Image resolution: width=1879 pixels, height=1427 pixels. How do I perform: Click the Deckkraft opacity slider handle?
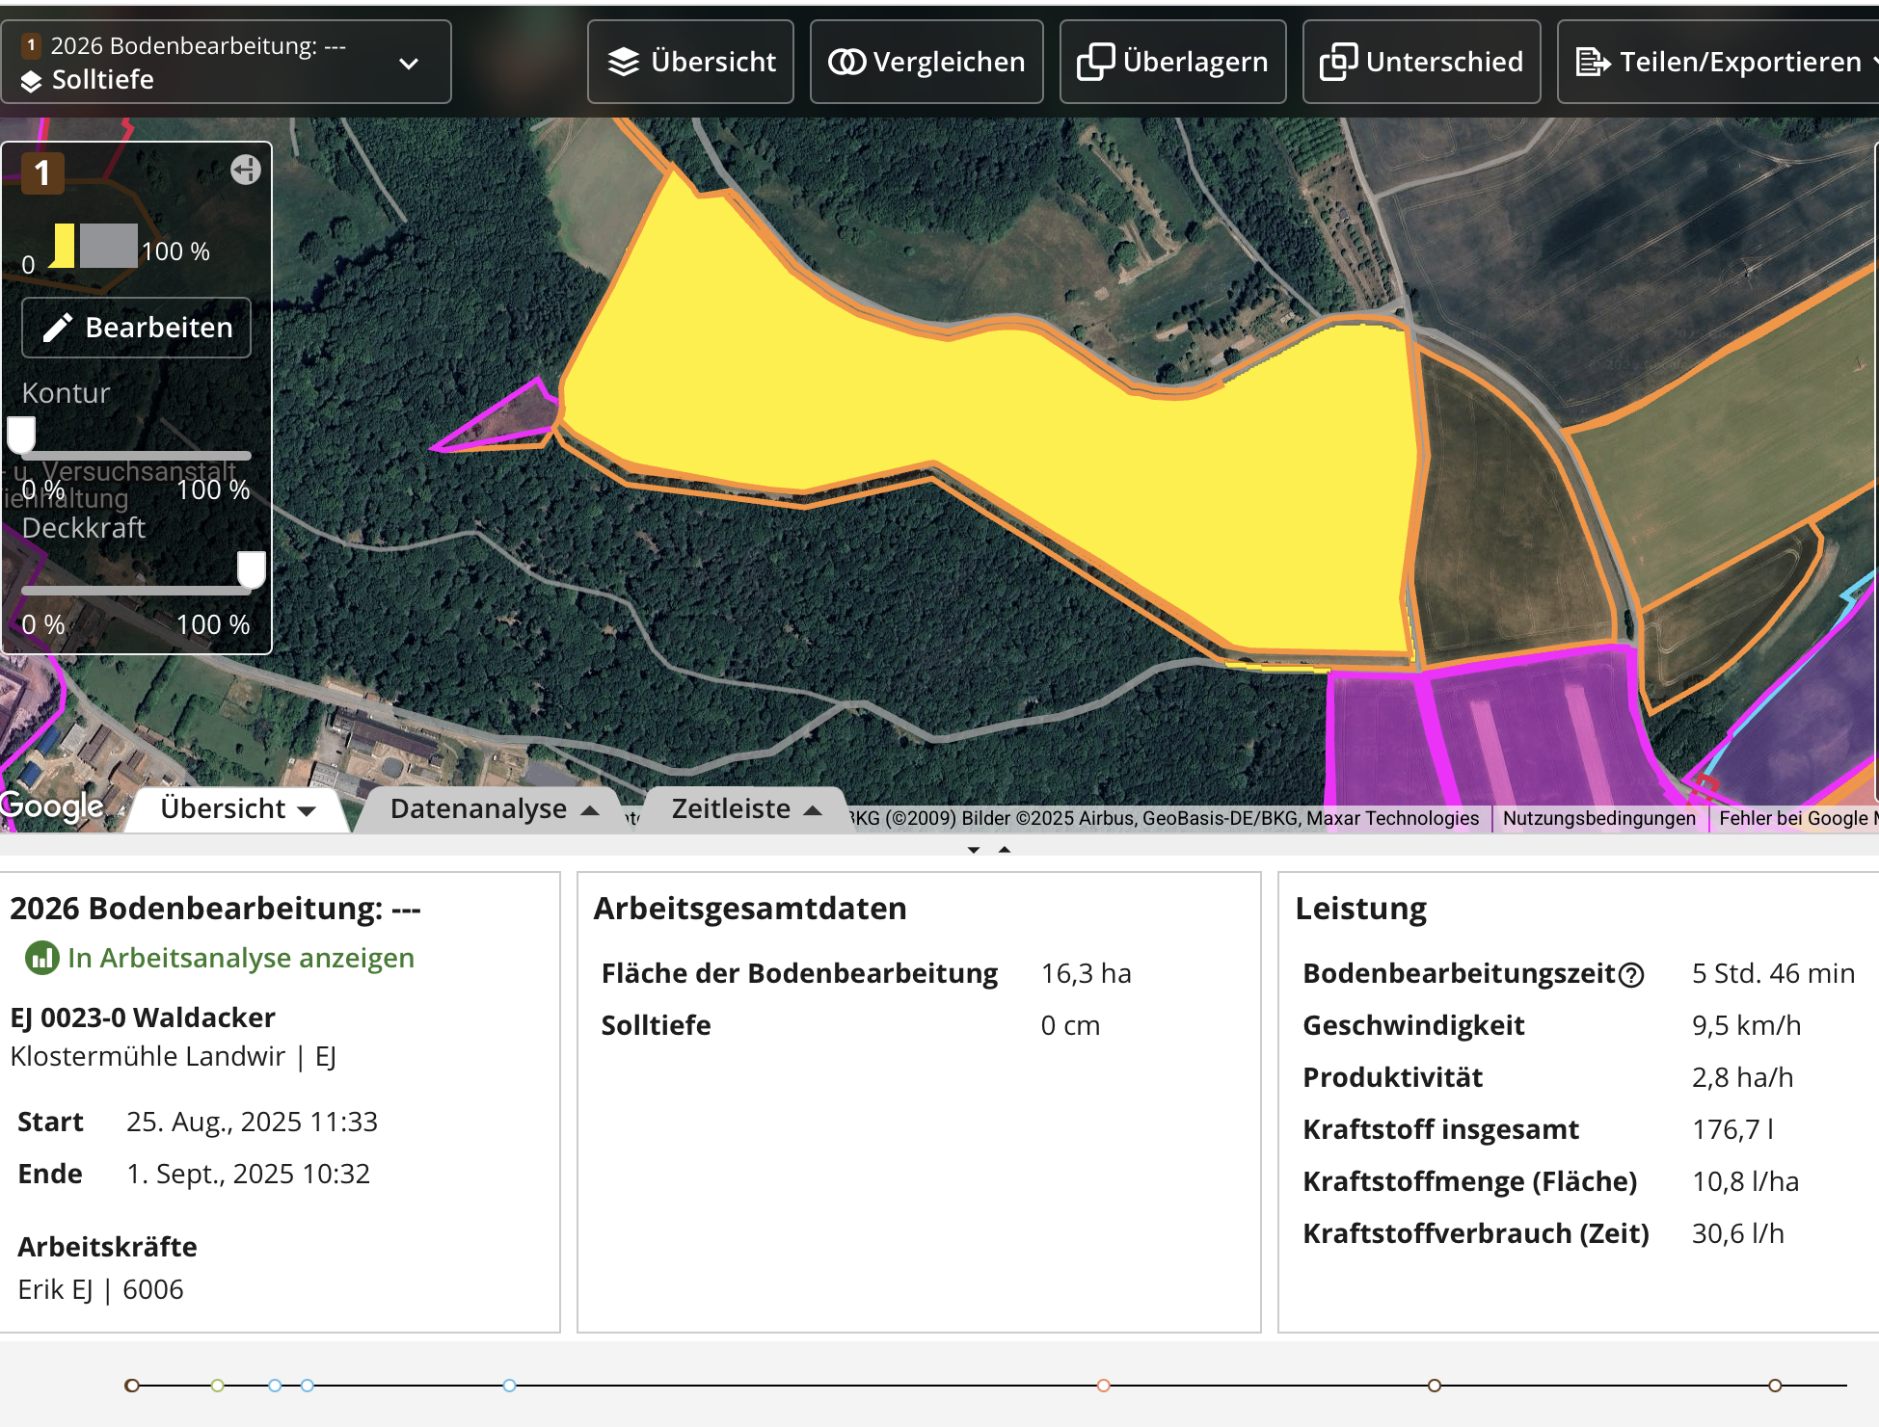pyautogui.click(x=251, y=568)
